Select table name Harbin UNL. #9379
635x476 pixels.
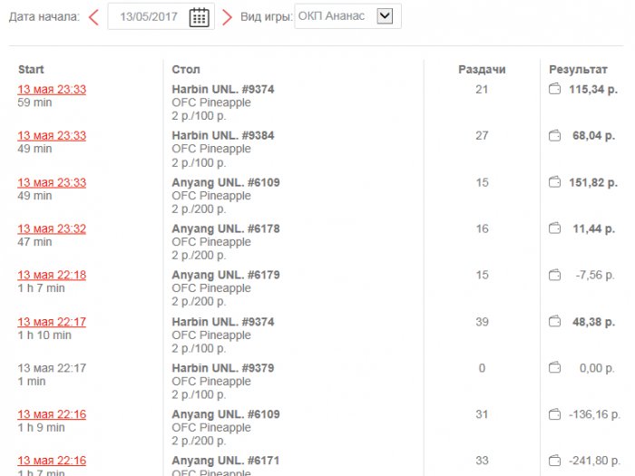(223, 368)
